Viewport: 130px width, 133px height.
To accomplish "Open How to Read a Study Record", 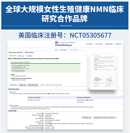I will 55,85.
